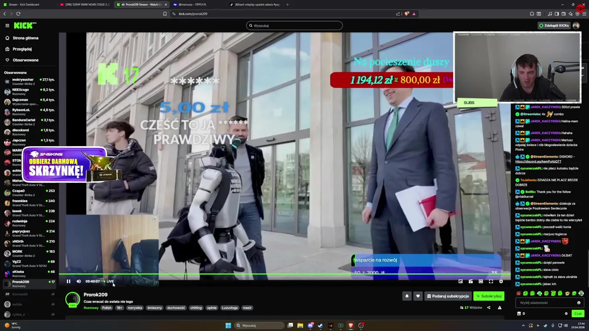Open browser main menu
The width and height of the screenshot is (589, 331).
[584, 14]
